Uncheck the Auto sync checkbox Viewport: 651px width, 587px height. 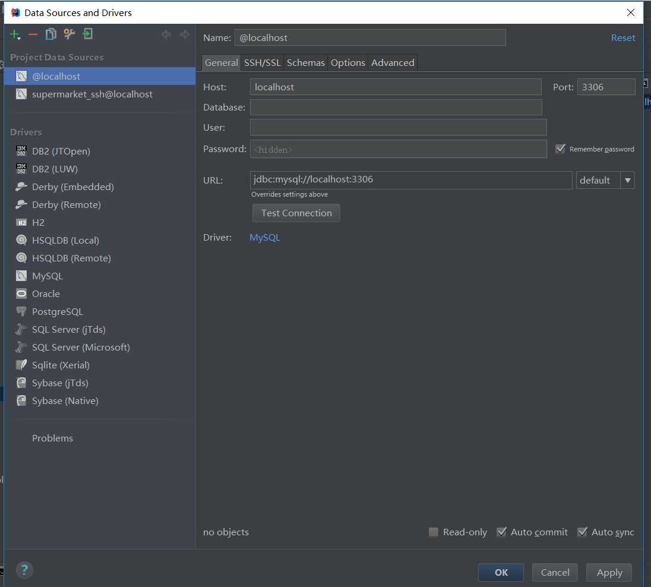pyautogui.click(x=582, y=532)
